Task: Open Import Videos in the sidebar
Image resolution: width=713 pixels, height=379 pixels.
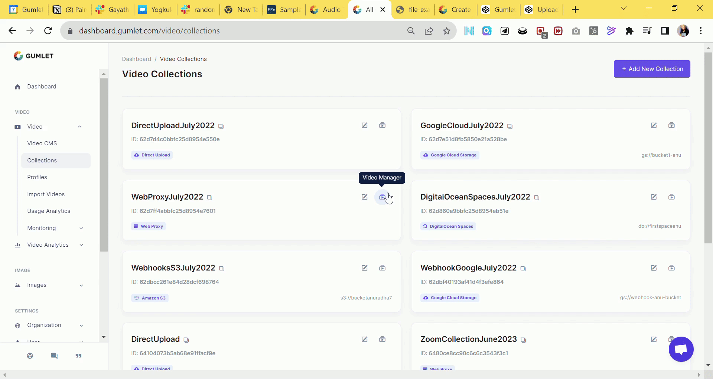Action: coord(46,194)
